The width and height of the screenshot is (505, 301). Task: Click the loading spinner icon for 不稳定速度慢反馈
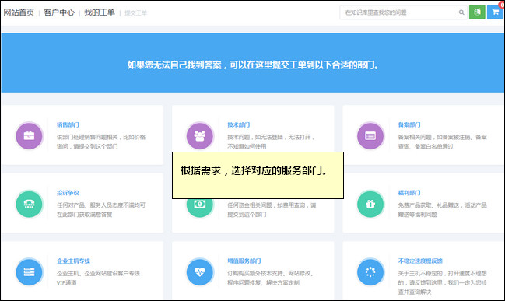(x=370, y=272)
